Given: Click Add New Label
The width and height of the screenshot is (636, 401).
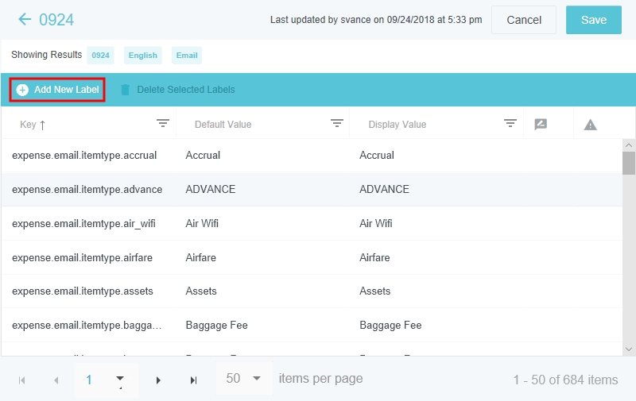Looking at the screenshot, I should coord(58,90).
